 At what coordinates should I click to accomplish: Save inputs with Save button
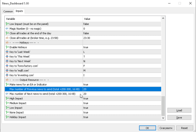pyautogui.click(x=179, y=118)
